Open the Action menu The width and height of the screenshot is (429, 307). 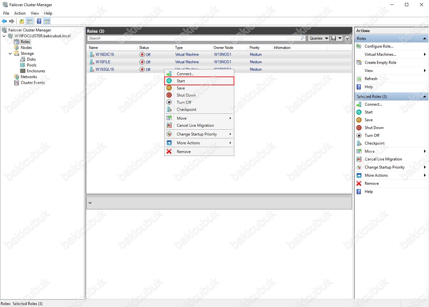pyautogui.click(x=20, y=13)
